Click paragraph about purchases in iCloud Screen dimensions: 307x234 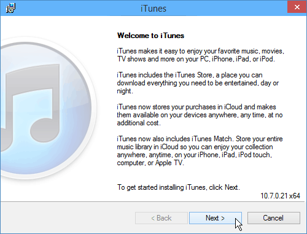tap(200, 115)
